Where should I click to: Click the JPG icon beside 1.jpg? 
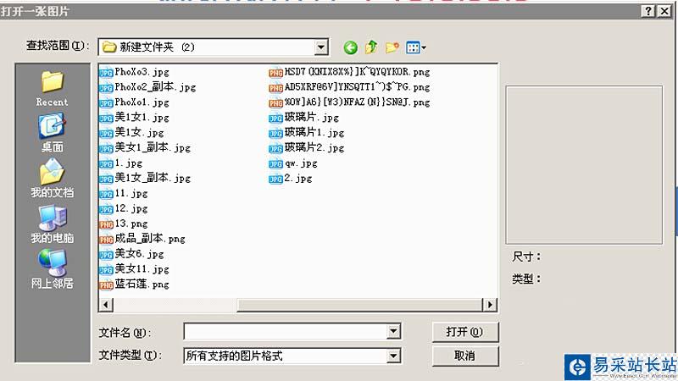click(x=106, y=164)
